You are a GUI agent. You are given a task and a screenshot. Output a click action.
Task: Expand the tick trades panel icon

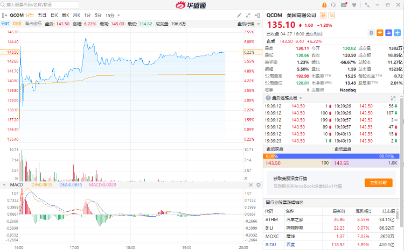point(393,98)
